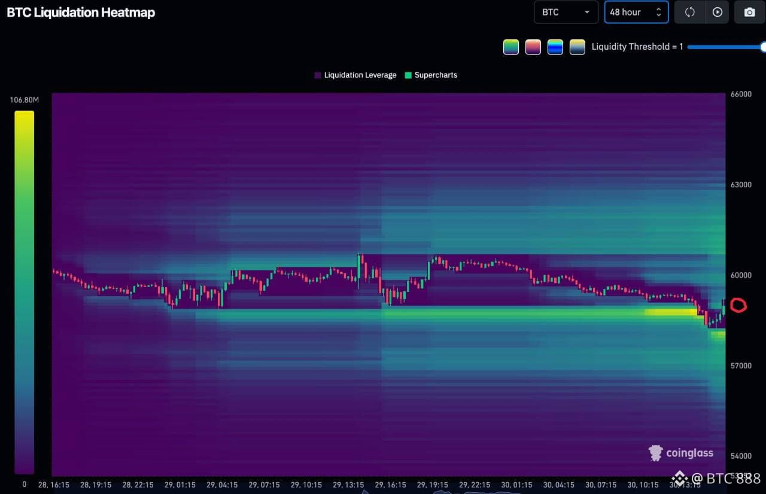
Task: Change the 48 hour time range selector
Action: pos(636,12)
